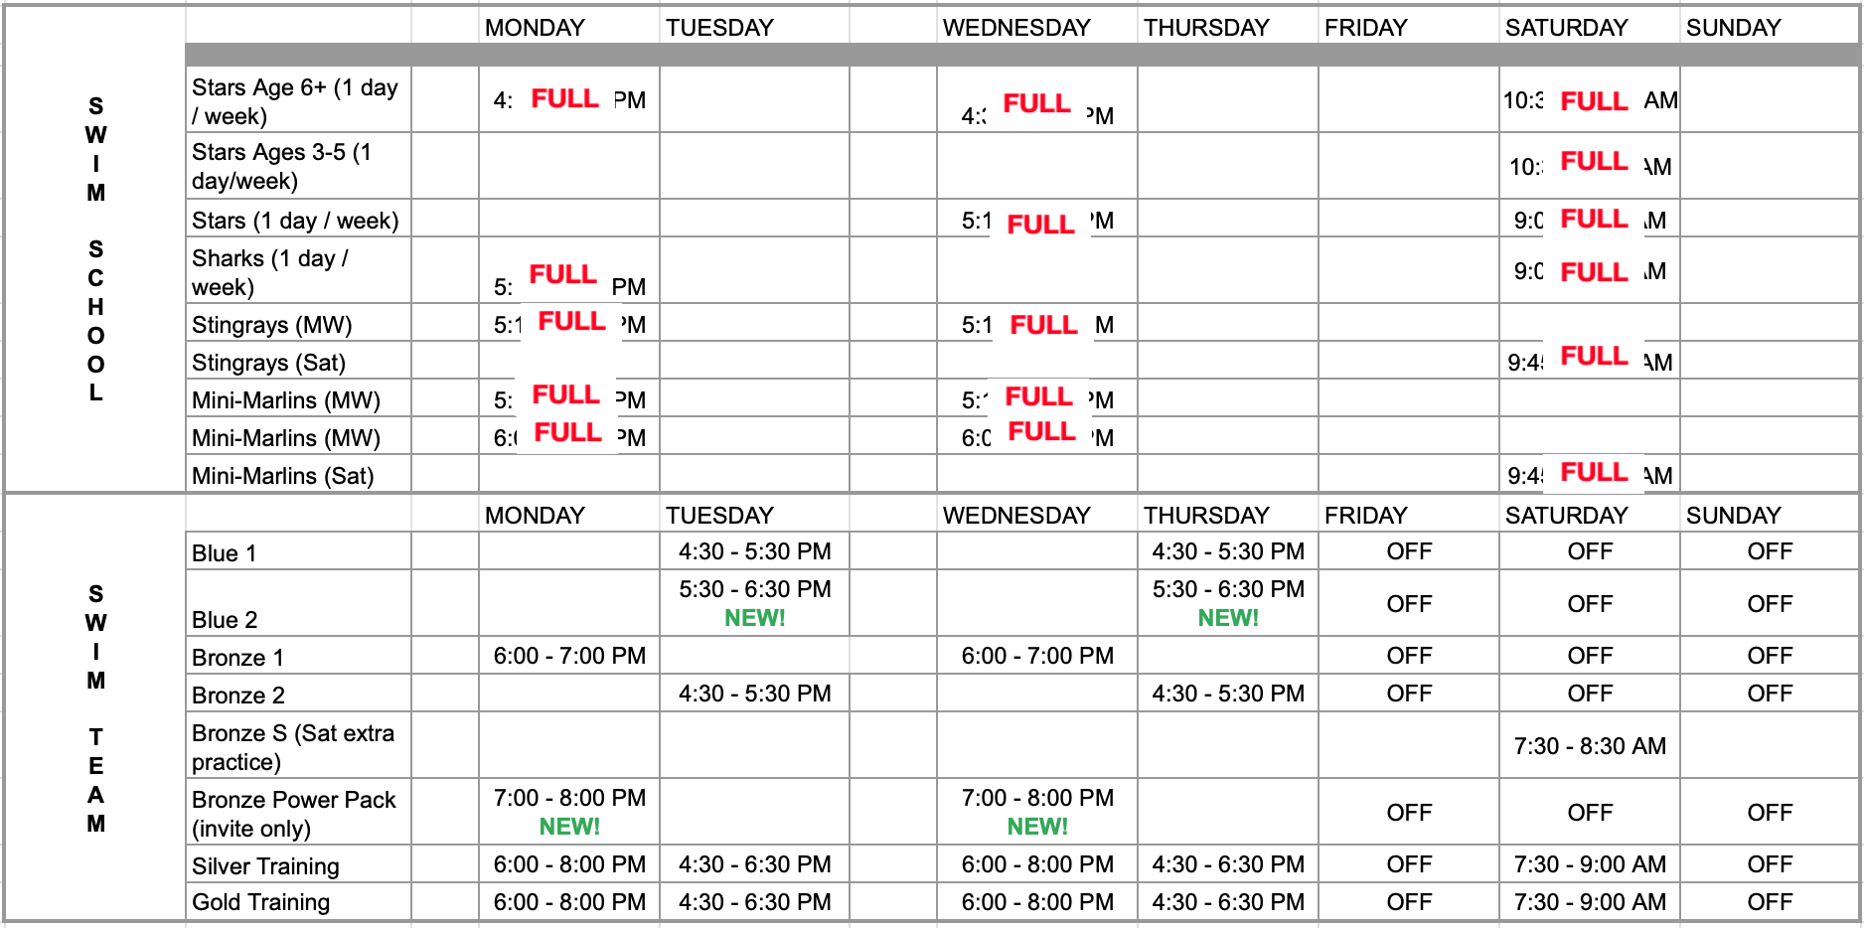Select Bronze 1 Monday 6:00 - 7:00 PM cell

pyautogui.click(x=569, y=656)
